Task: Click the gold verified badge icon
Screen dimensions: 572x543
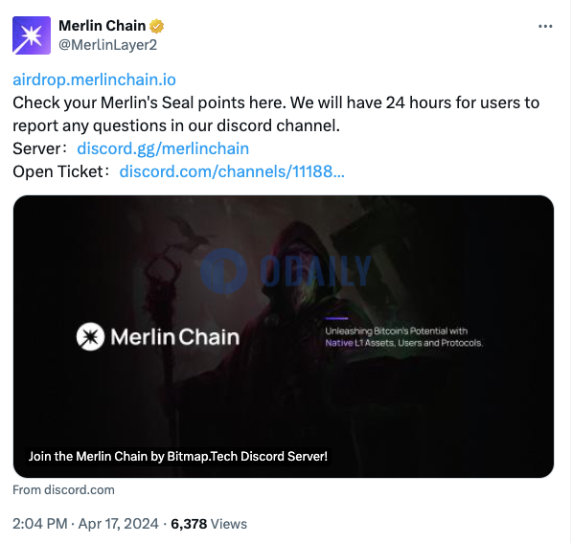Action: 156,26
